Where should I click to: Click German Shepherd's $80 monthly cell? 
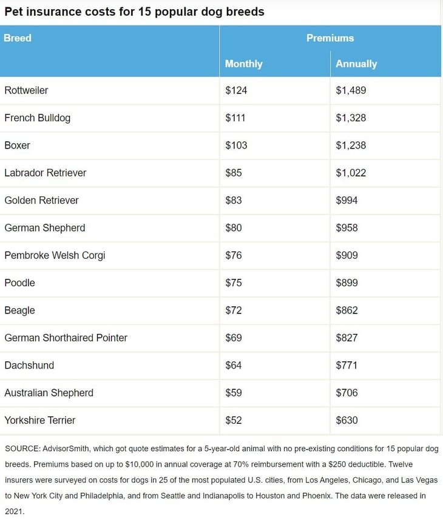click(233, 228)
